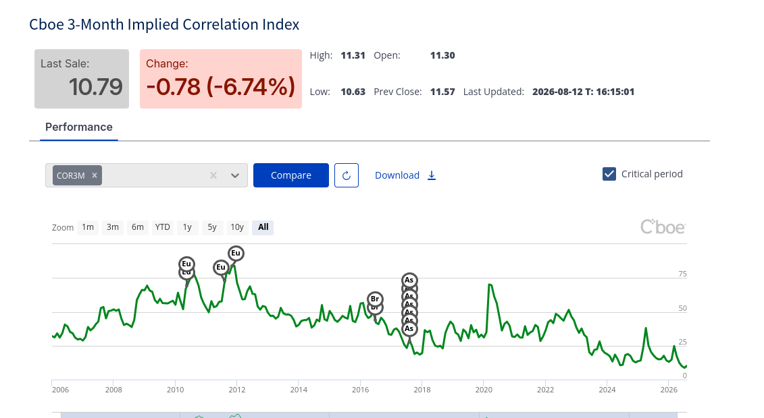
Task: Click the download arrow icon
Action: (x=432, y=175)
